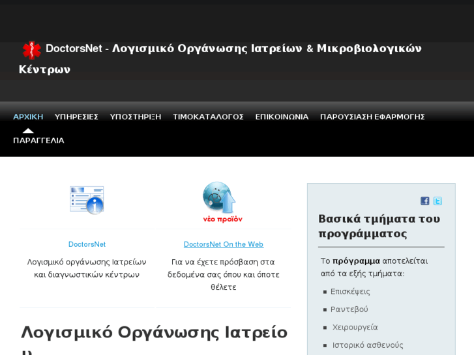Click the Βασικά τμήματα του προγράμματος heading
474x355 pixels.
(379, 226)
